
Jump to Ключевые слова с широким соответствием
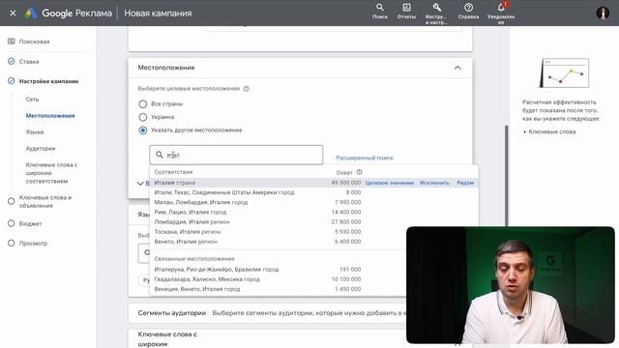tap(51, 173)
